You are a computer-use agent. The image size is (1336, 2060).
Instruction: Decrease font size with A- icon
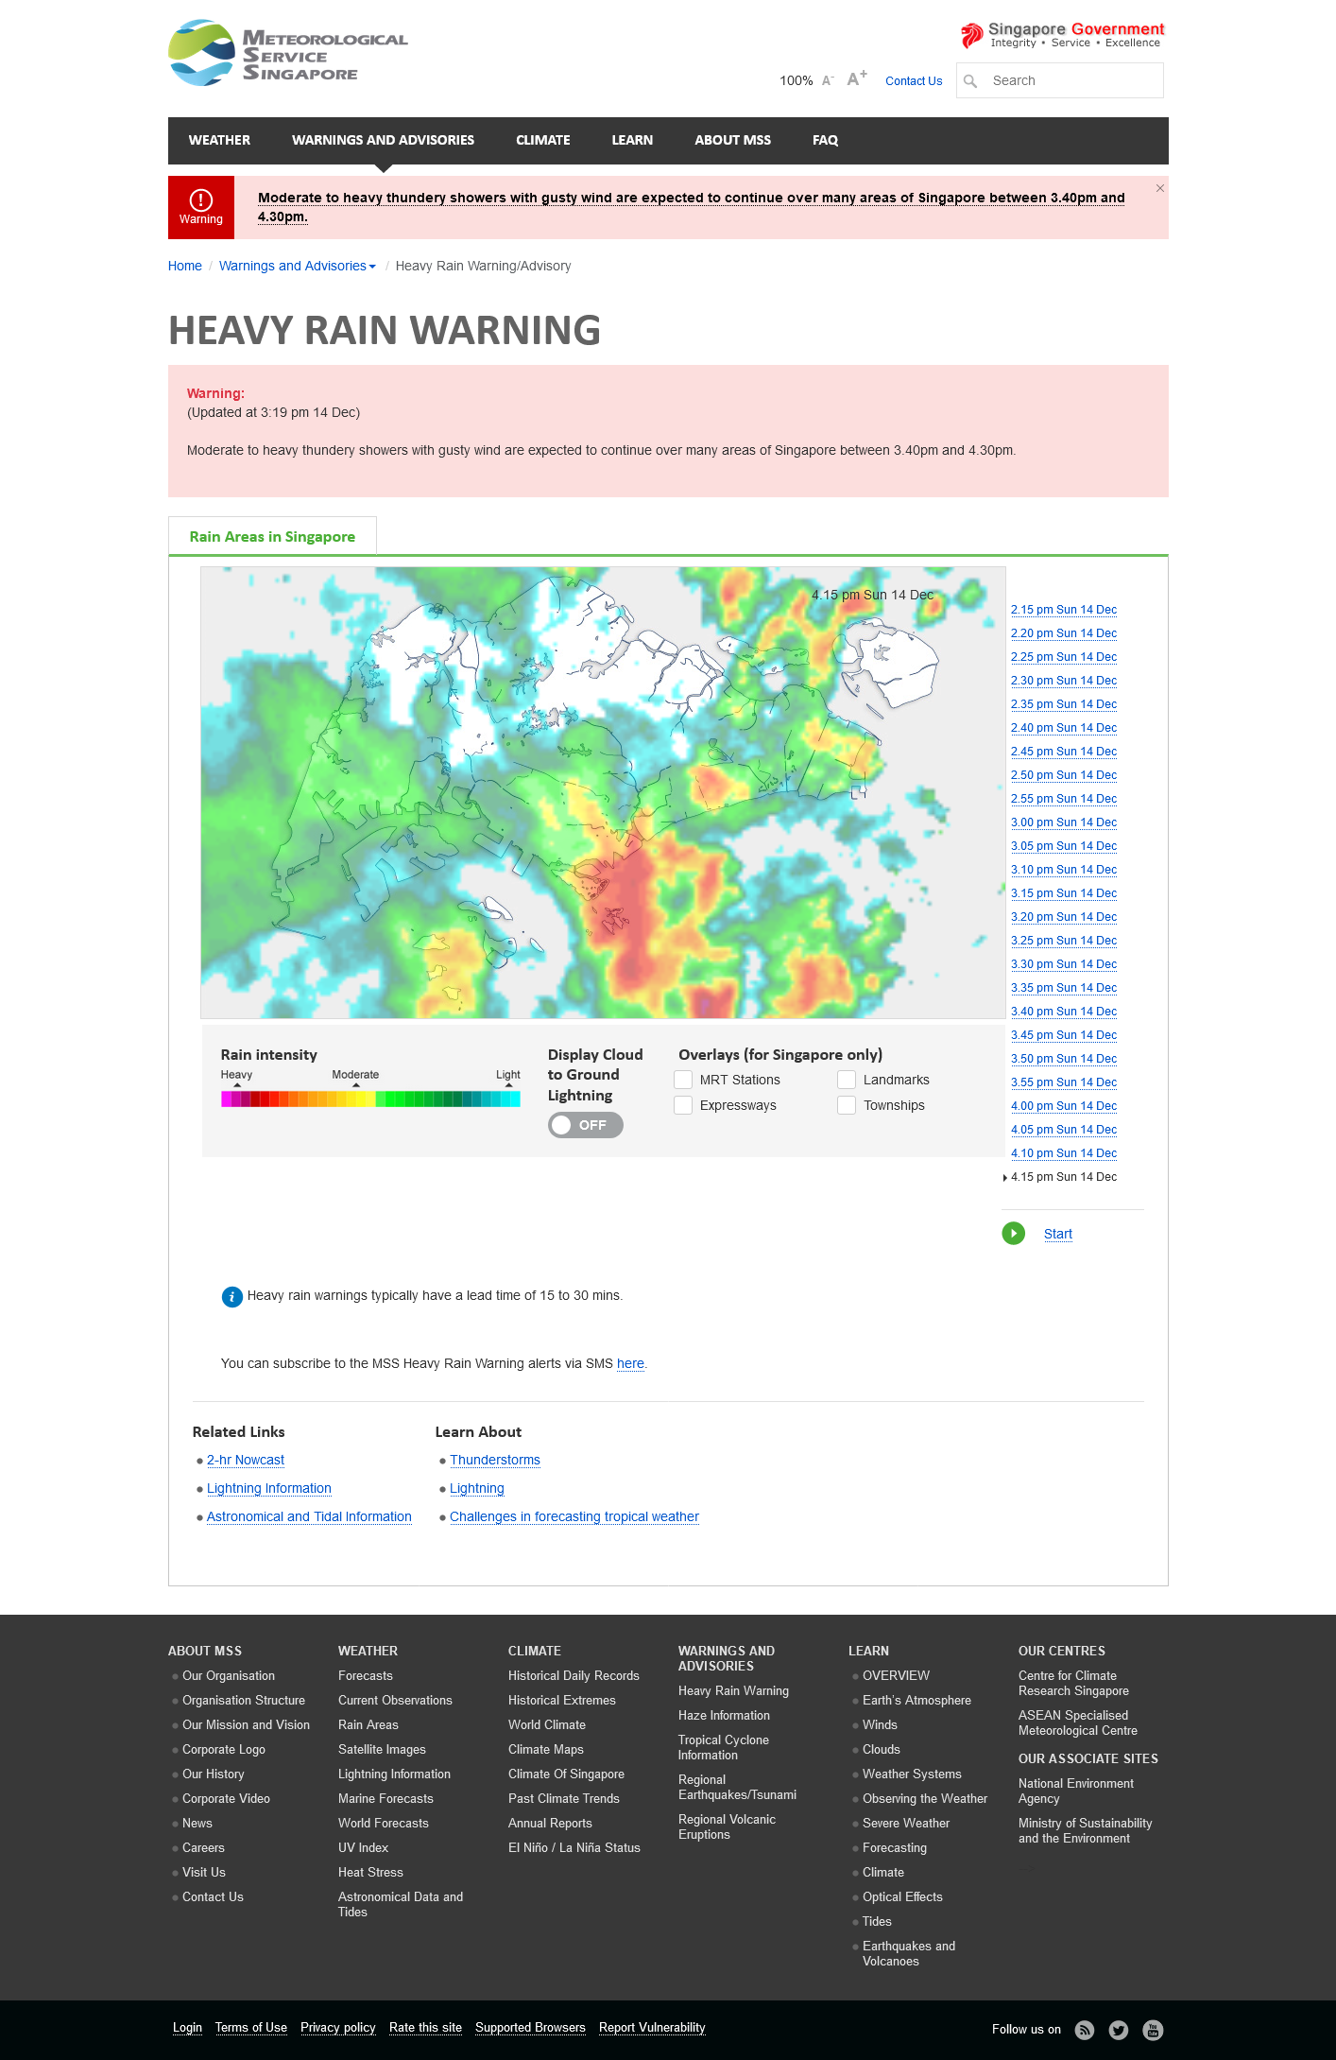click(828, 81)
